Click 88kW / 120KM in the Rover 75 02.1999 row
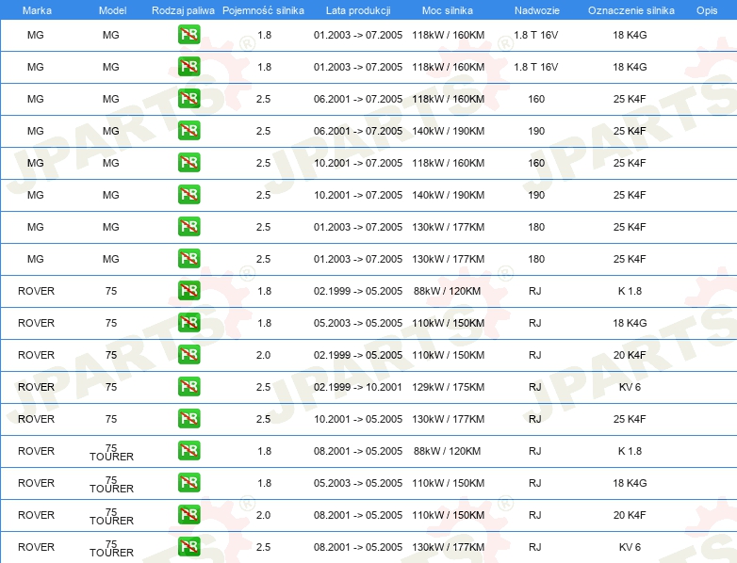 point(447,291)
